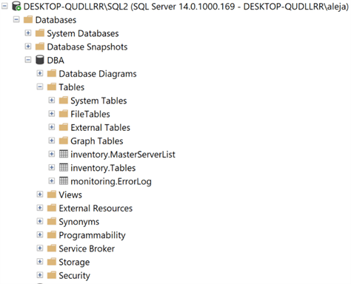
Task: Click the FileTables folder icon
Action: [x=64, y=114]
